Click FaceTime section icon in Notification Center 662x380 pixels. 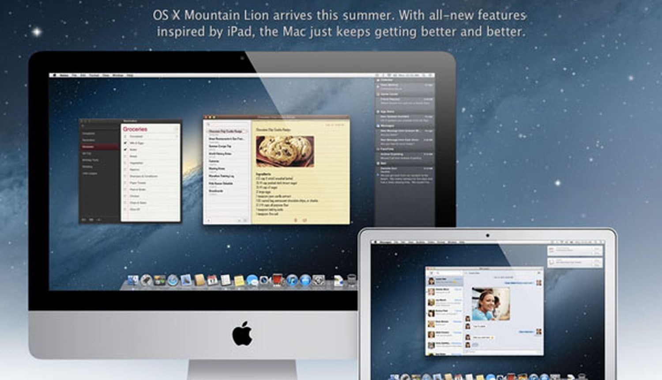(378, 149)
